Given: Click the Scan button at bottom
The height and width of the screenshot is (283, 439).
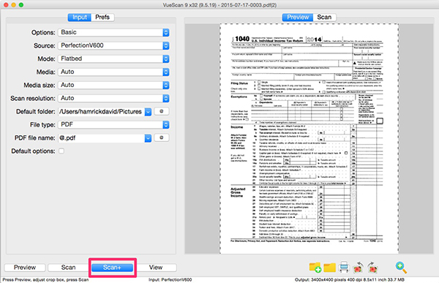Looking at the screenshot, I should coord(68,268).
